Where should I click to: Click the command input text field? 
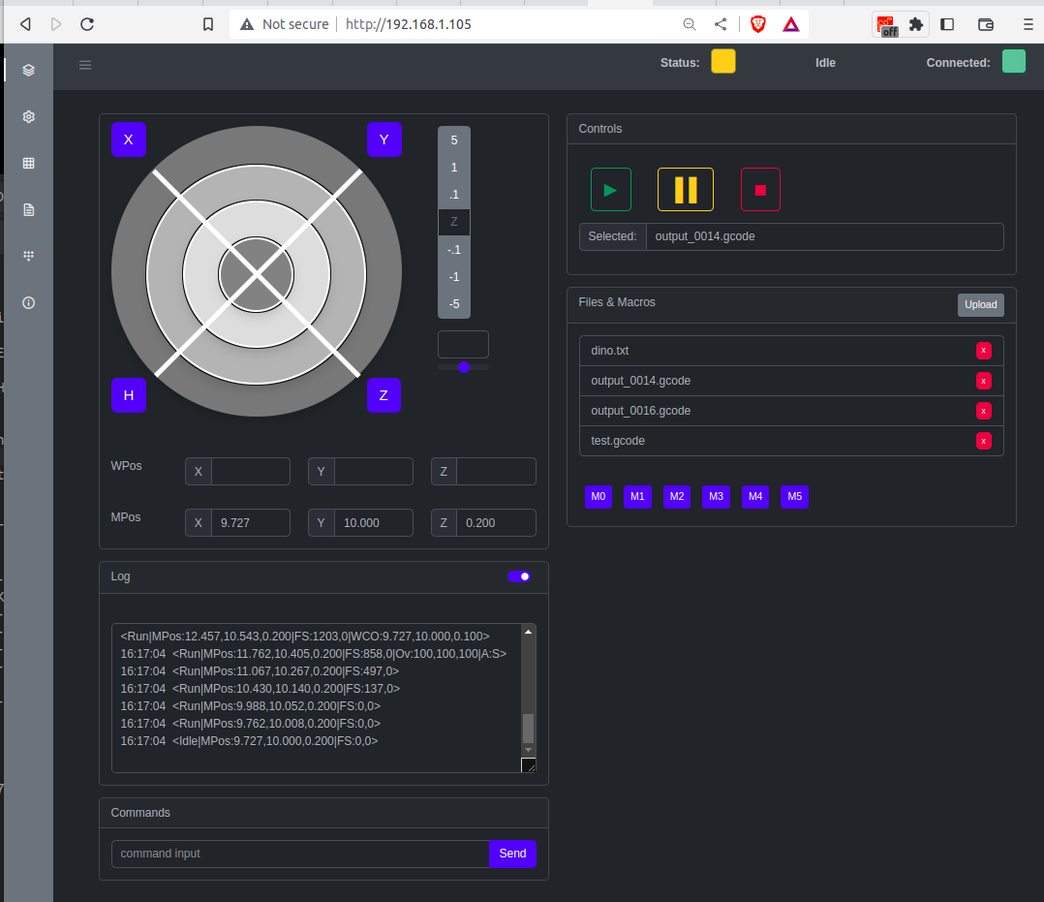pos(300,854)
